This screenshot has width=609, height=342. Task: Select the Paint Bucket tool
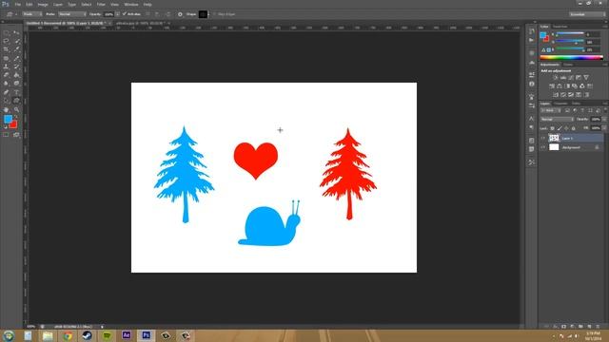[x=16, y=75]
